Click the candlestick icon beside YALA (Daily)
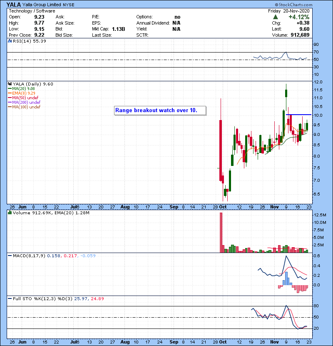Image resolution: width=333 pixels, height=346 pixels. (10, 84)
